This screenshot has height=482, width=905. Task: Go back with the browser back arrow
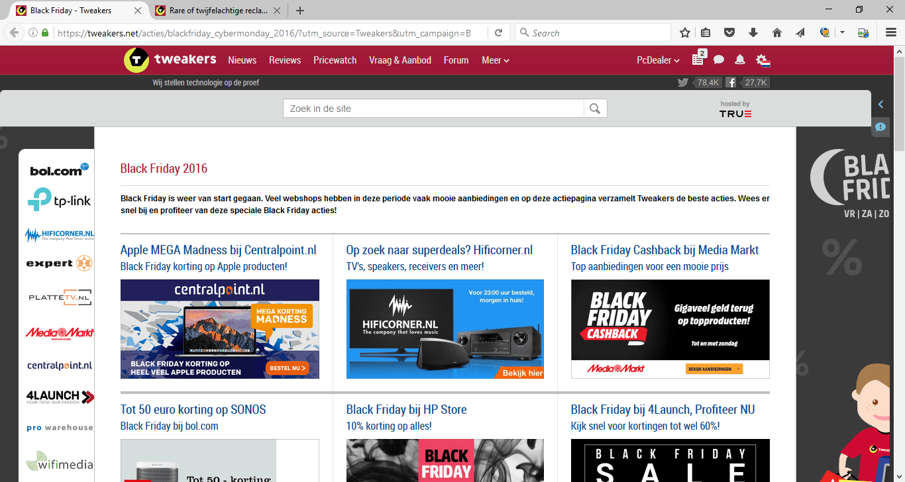click(14, 32)
